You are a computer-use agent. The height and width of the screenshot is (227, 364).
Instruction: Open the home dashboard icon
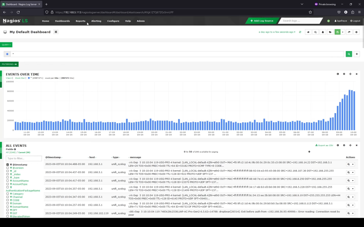pyautogui.click(x=309, y=32)
